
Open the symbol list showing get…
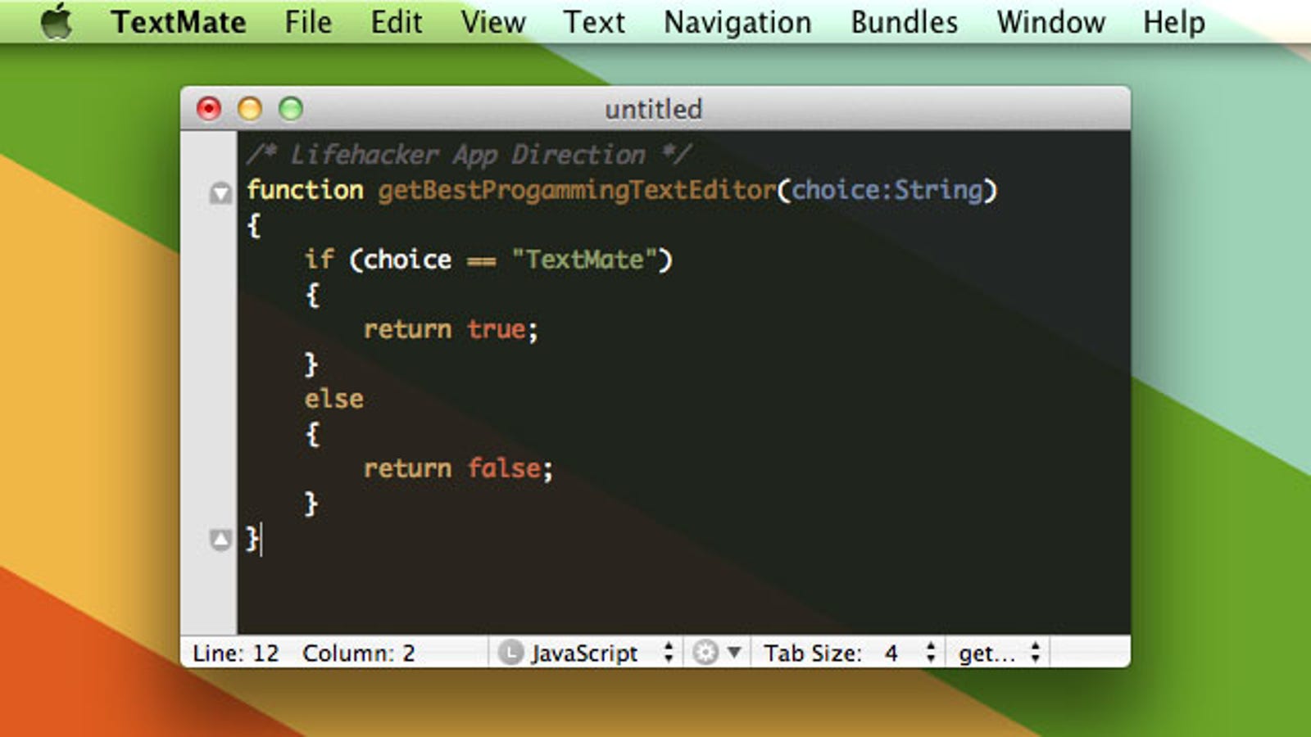999,653
